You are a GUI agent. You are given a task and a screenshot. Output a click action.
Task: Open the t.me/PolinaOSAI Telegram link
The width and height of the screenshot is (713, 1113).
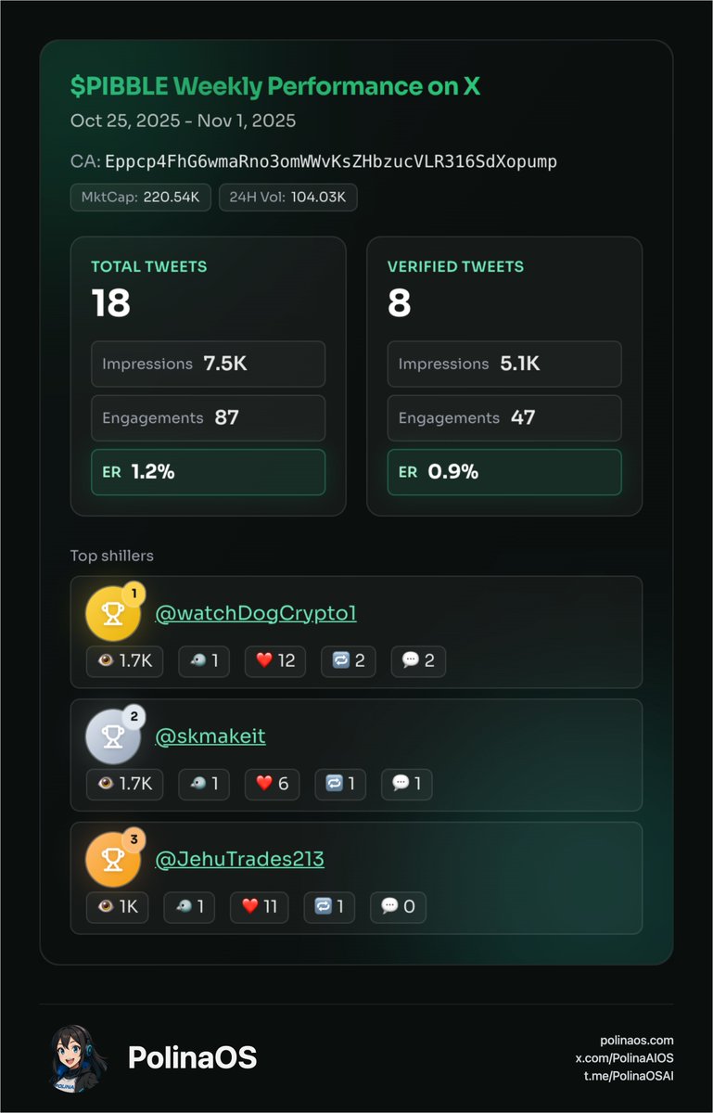(x=625, y=1076)
